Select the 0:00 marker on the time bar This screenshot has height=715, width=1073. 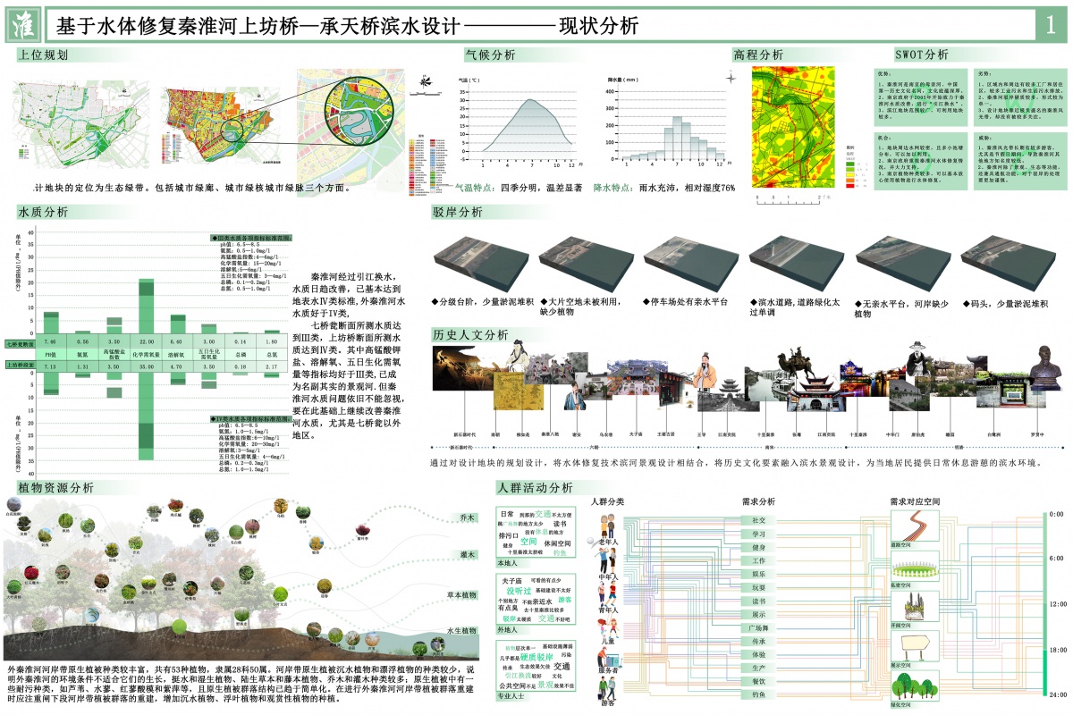click(x=1058, y=514)
